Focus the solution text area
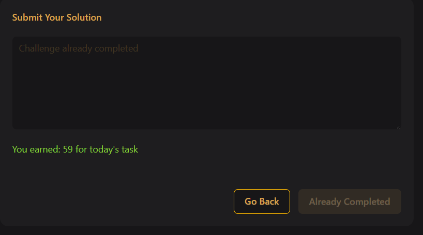The width and height of the screenshot is (423, 235). click(207, 88)
